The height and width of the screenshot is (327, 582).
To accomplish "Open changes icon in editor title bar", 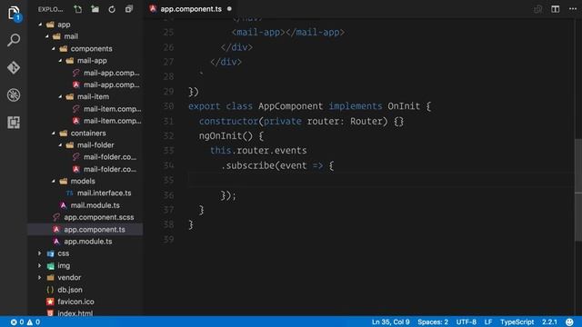I will (537, 9).
